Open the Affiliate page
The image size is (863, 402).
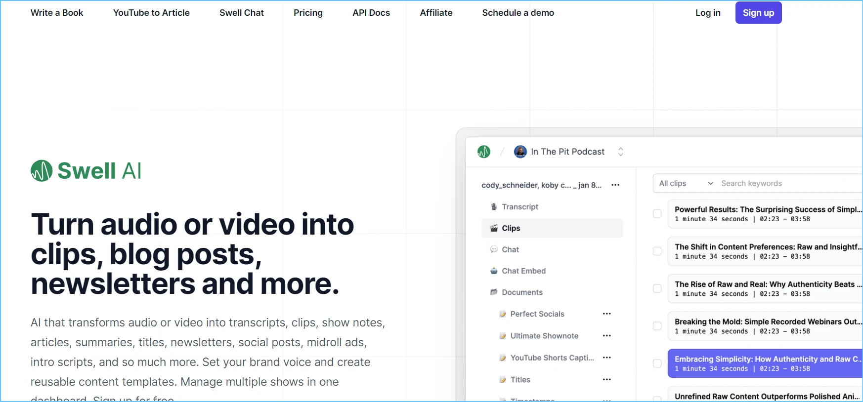pyautogui.click(x=436, y=13)
